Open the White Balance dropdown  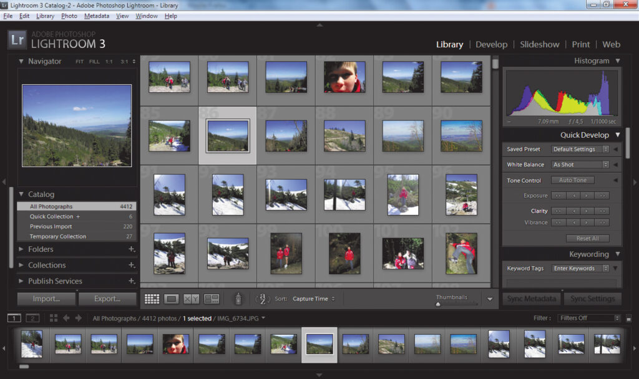tap(580, 165)
